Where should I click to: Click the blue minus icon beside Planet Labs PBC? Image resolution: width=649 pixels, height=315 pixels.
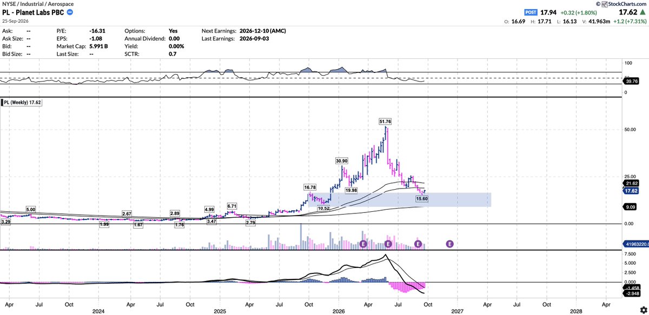point(70,12)
